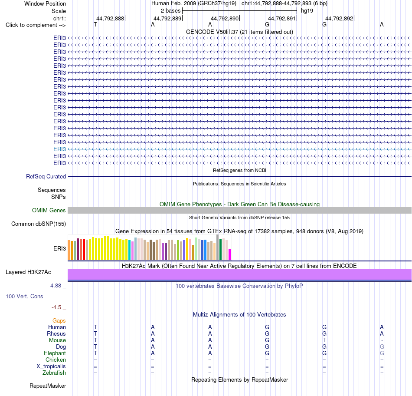Open 'Publications: Sequences in Scientific Articles' title

click(x=239, y=184)
